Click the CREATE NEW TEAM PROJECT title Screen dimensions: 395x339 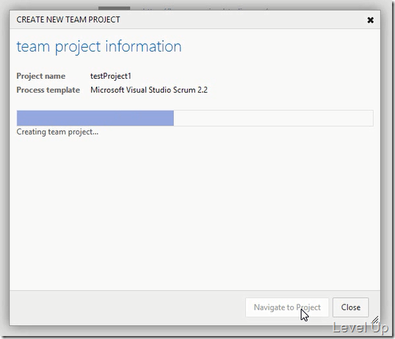(x=68, y=20)
